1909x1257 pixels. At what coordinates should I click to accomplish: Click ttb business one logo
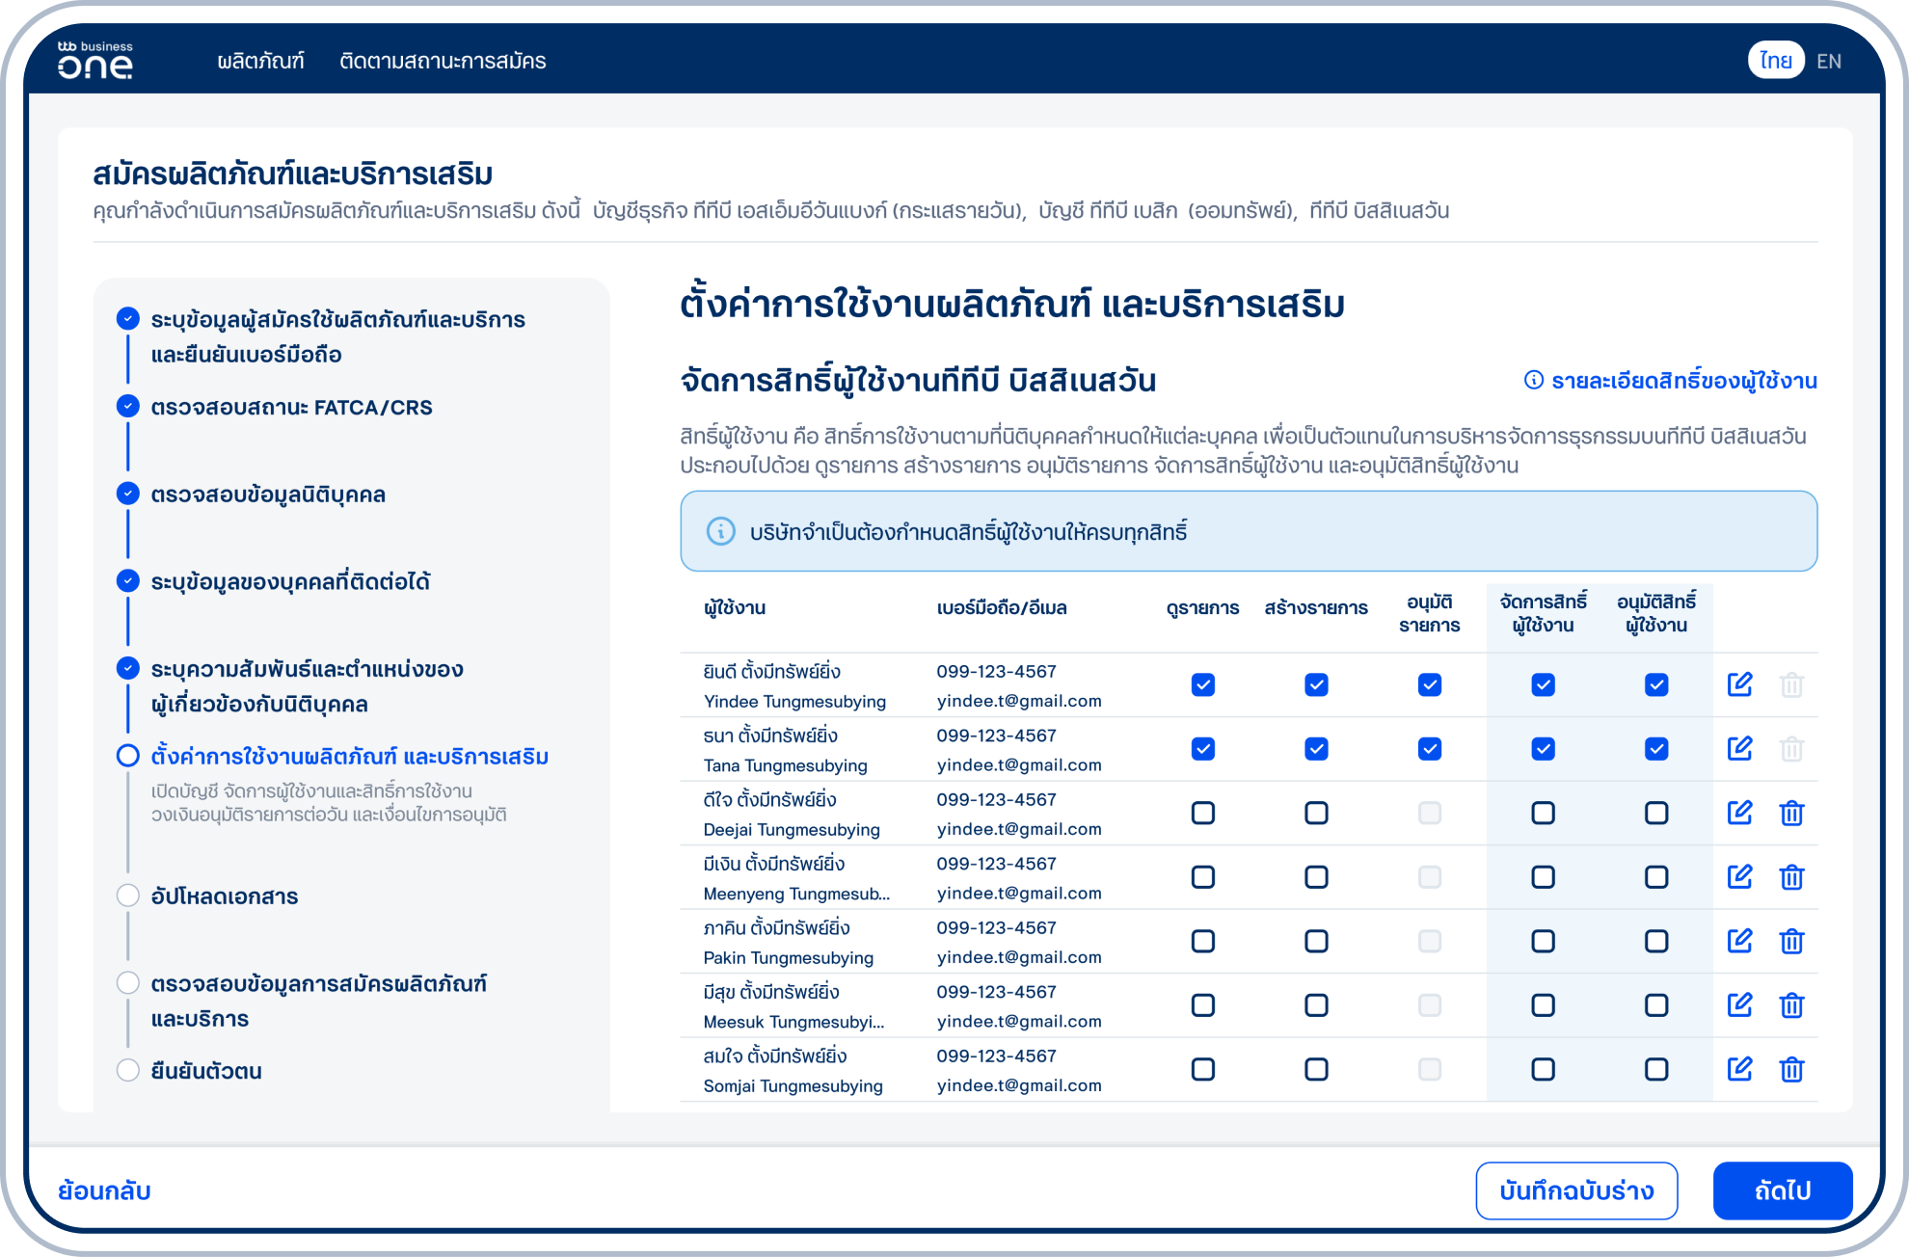(94, 60)
